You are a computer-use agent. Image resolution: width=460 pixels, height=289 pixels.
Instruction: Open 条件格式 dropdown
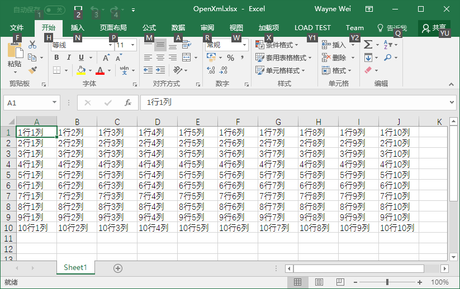pos(277,45)
